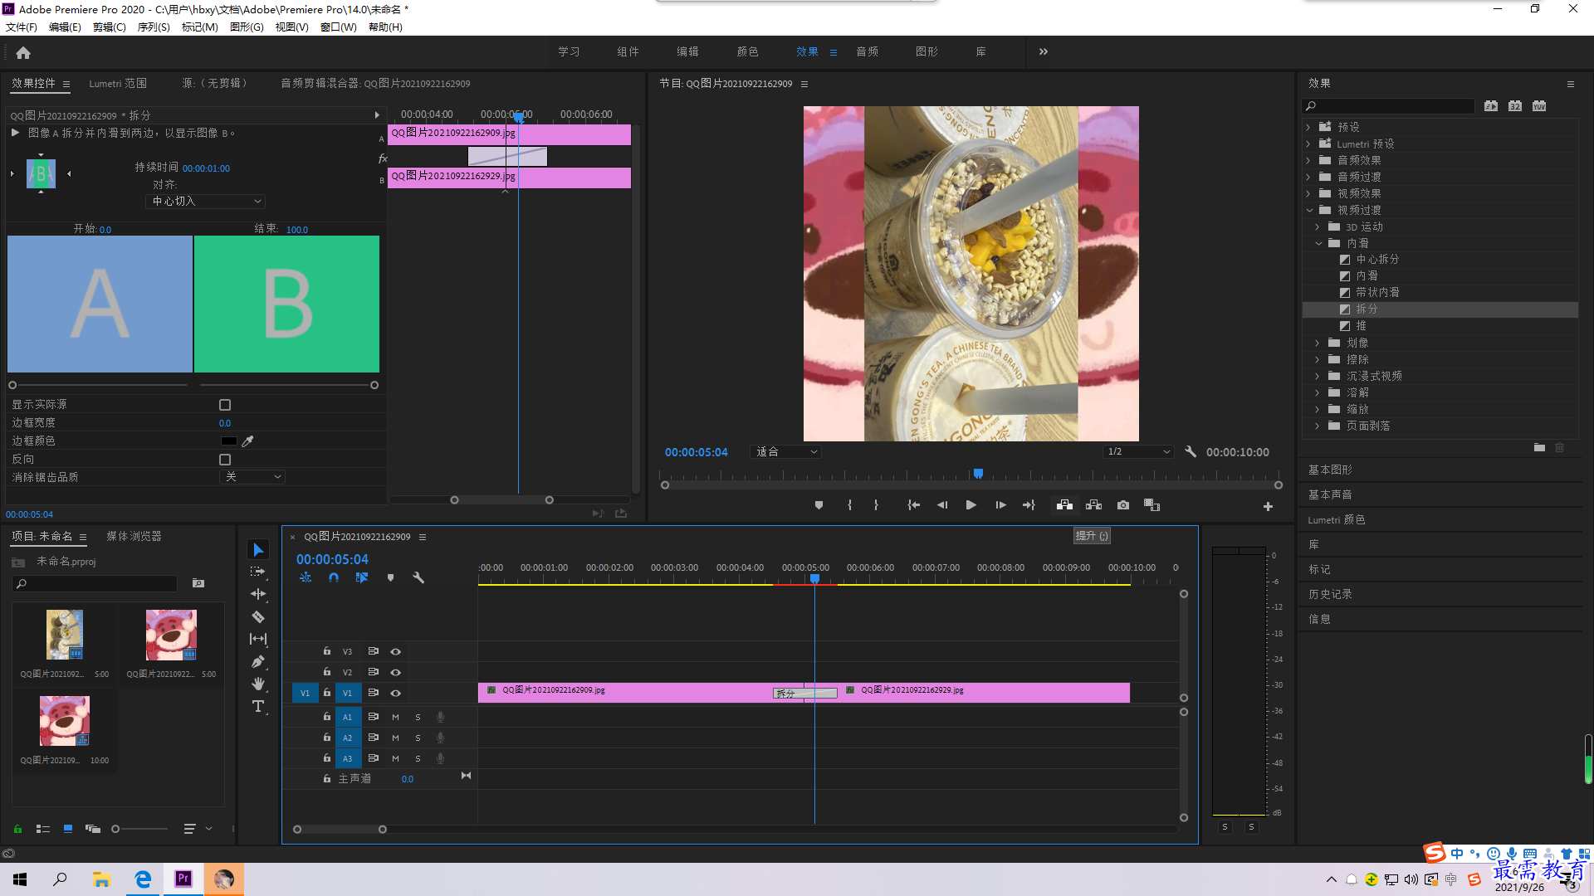Toggle V3 track output eye
The image size is (1594, 896).
pos(396,652)
